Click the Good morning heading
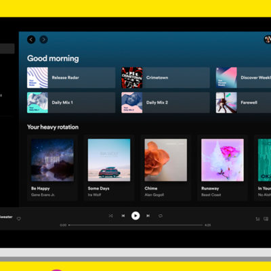The width and height of the screenshot is (271, 271). click(x=53, y=58)
